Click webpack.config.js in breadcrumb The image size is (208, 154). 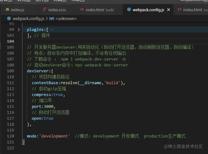[28, 19]
